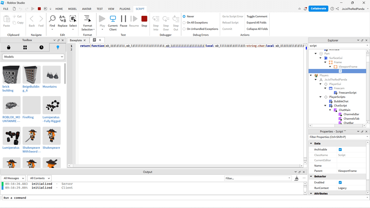Click Step Out debugger icon

point(176,19)
